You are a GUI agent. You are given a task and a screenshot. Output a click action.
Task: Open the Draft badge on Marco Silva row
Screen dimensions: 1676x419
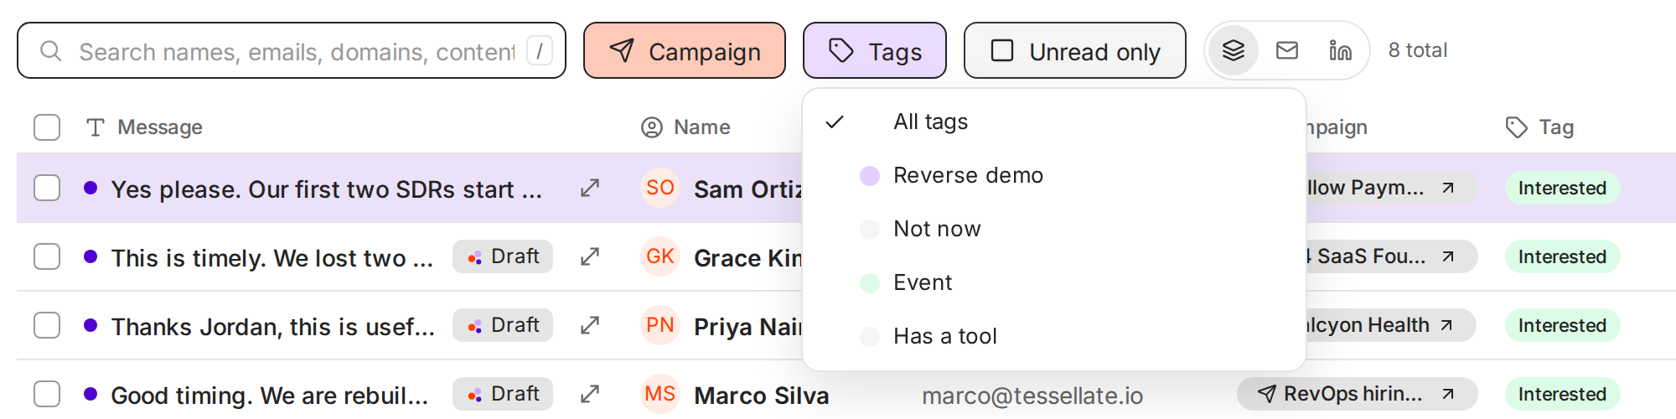(503, 394)
